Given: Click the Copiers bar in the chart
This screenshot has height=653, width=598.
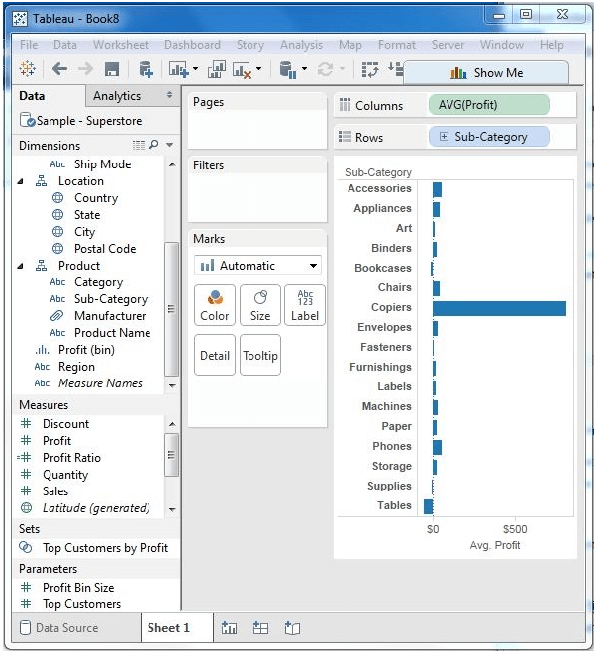Looking at the screenshot, I should (499, 309).
